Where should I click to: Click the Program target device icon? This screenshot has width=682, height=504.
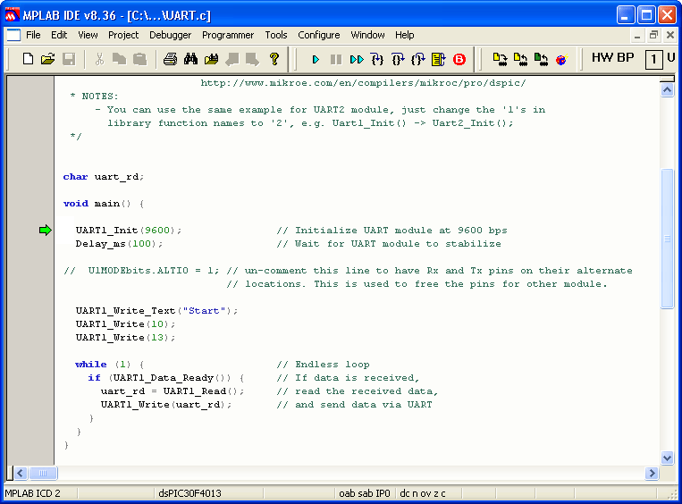click(501, 59)
